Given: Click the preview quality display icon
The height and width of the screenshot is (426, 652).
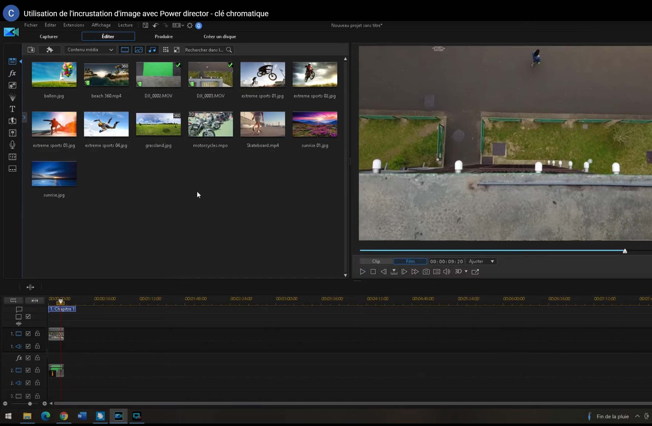Looking at the screenshot, I should (x=437, y=272).
